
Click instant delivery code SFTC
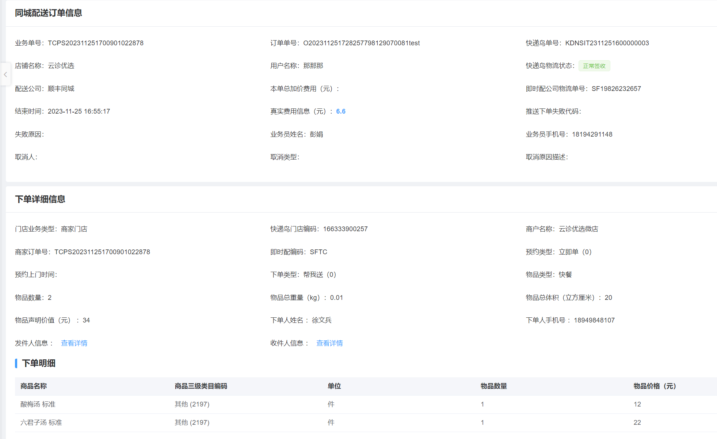click(x=319, y=252)
